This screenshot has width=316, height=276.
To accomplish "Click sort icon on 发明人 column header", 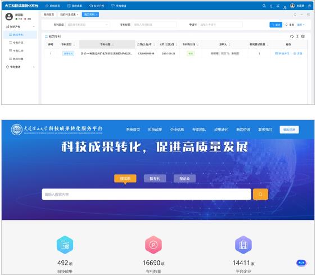I will coord(229,44).
